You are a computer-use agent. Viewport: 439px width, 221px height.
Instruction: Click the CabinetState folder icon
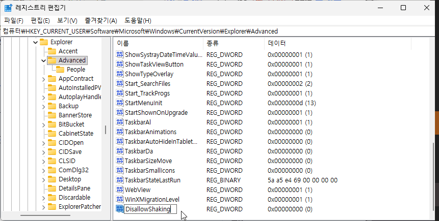pyautogui.click(x=52, y=134)
